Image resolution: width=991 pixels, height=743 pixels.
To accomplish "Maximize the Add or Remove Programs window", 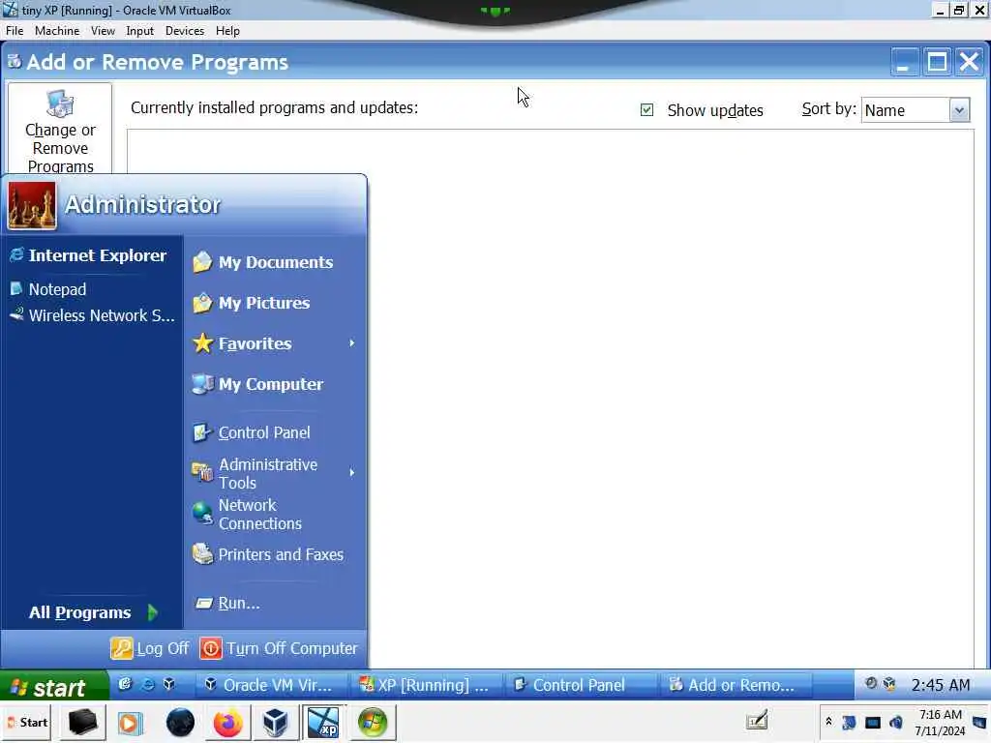I will click(x=937, y=62).
